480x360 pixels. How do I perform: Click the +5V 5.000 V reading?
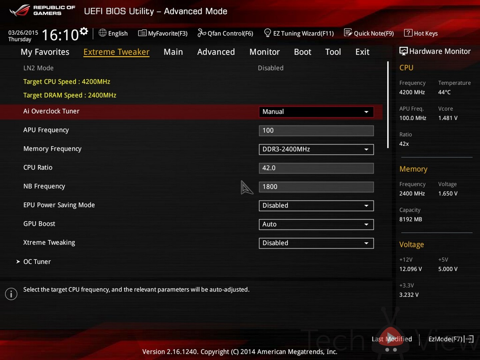[x=448, y=269]
